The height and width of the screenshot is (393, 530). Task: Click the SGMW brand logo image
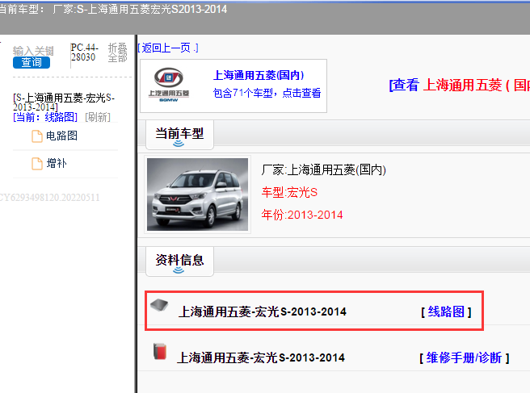169,85
